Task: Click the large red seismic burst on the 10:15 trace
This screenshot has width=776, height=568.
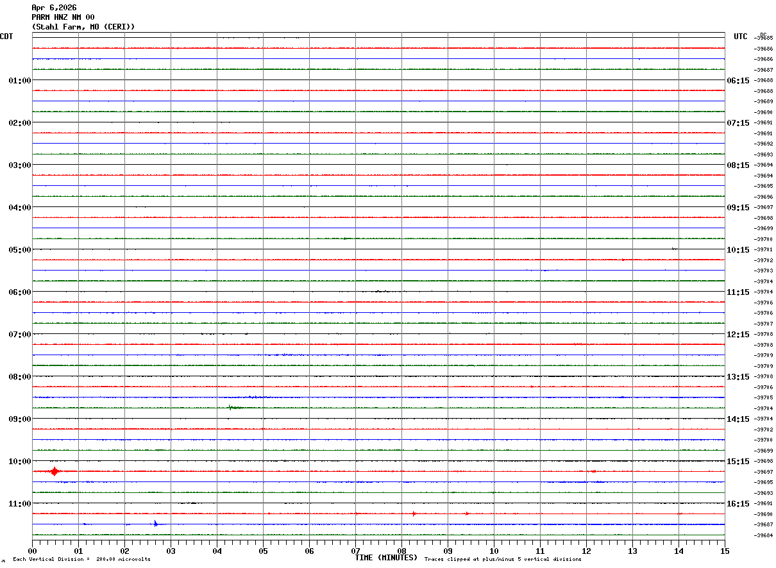Action: click(x=55, y=471)
